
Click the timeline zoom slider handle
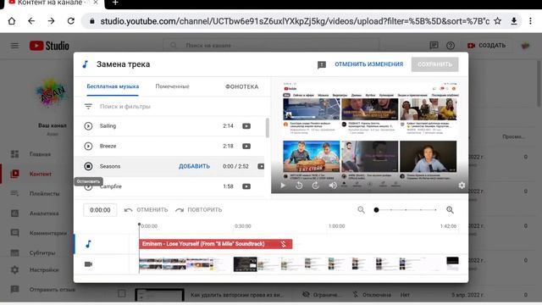coord(376,209)
